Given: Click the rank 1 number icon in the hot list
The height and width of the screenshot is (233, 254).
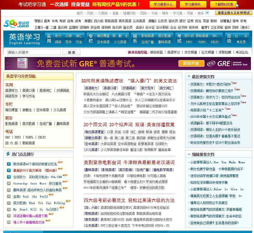Looking at the screenshot, I should [9, 164].
